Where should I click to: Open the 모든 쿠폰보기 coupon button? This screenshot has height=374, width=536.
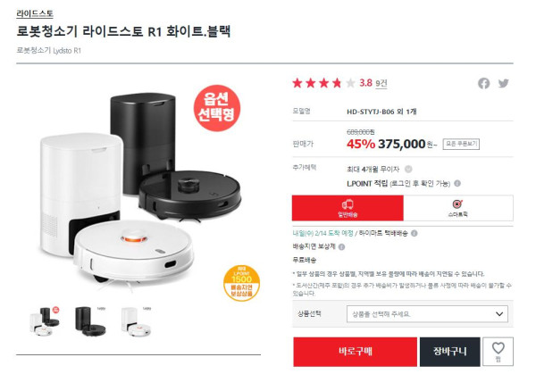pyautogui.click(x=461, y=144)
